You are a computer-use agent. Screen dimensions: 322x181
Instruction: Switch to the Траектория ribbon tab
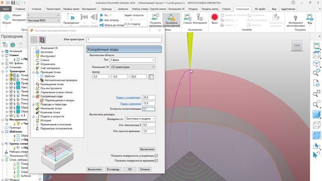click(x=53, y=9)
